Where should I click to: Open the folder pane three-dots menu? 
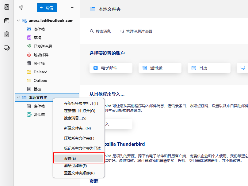73,8
